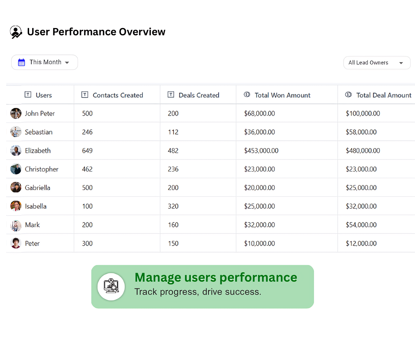Open the This Month date range dropdown
Viewport: 415px width, 346px height.
(44, 62)
